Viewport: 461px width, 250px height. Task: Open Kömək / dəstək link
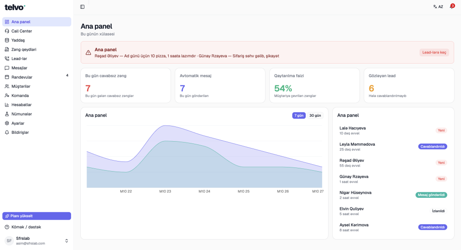pos(37,227)
